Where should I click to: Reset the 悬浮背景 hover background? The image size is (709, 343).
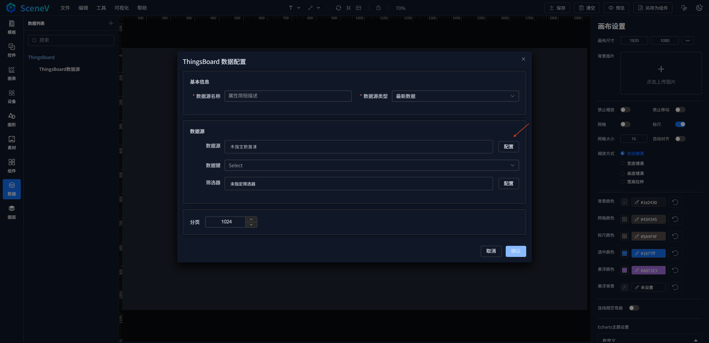pyautogui.click(x=675, y=287)
